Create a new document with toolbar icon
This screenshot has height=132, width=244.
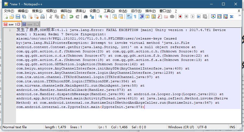pos(6,17)
